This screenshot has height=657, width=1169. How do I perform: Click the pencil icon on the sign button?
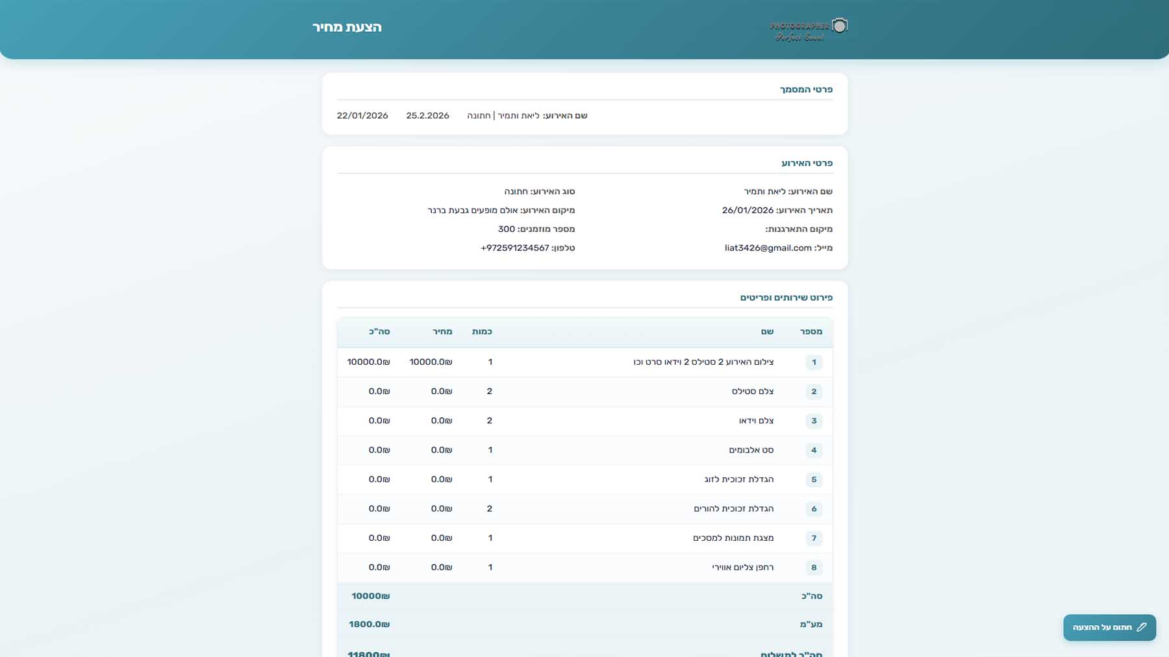pos(1141,627)
